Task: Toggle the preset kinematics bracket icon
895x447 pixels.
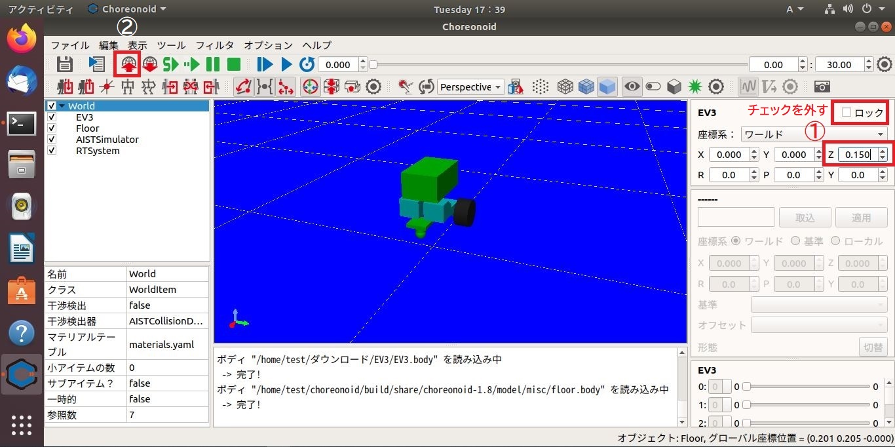Action: point(265,87)
